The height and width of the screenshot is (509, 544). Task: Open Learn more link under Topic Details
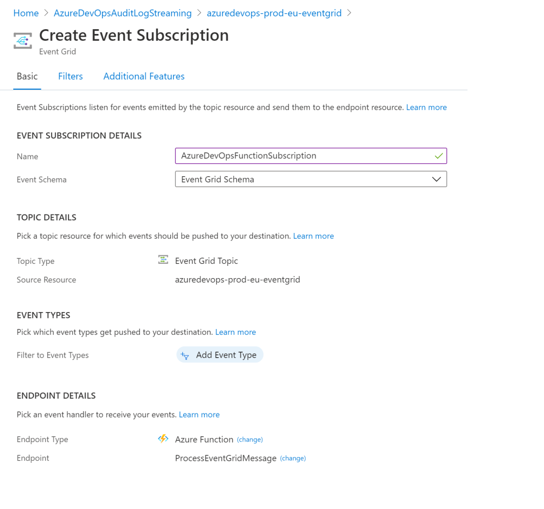tap(313, 236)
